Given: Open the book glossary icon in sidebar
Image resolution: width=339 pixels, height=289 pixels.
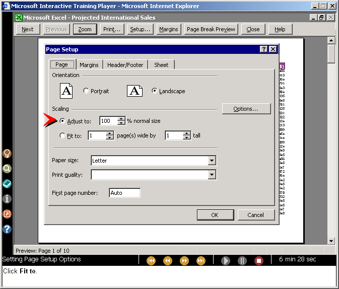Looking at the screenshot, I should 7,184.
